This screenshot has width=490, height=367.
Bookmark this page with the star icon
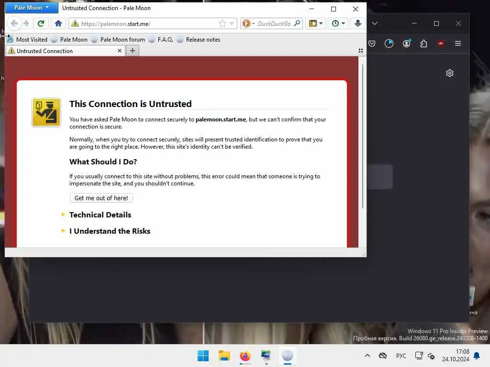(x=223, y=23)
